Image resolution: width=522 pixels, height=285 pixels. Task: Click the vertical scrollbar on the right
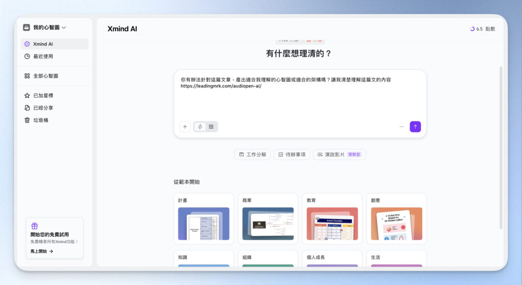(x=501, y=148)
